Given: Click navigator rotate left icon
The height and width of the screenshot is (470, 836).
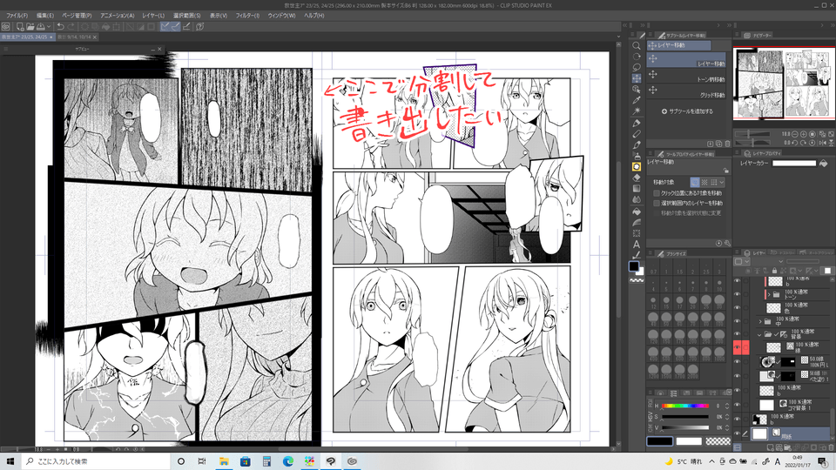Looking at the screenshot, I should pyautogui.click(x=795, y=143).
